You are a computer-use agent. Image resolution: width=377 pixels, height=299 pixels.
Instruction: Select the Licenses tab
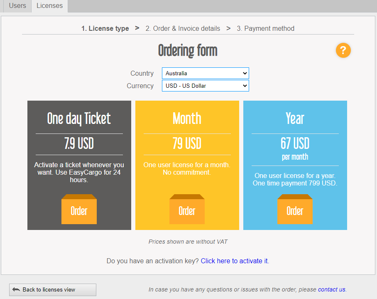(x=49, y=6)
